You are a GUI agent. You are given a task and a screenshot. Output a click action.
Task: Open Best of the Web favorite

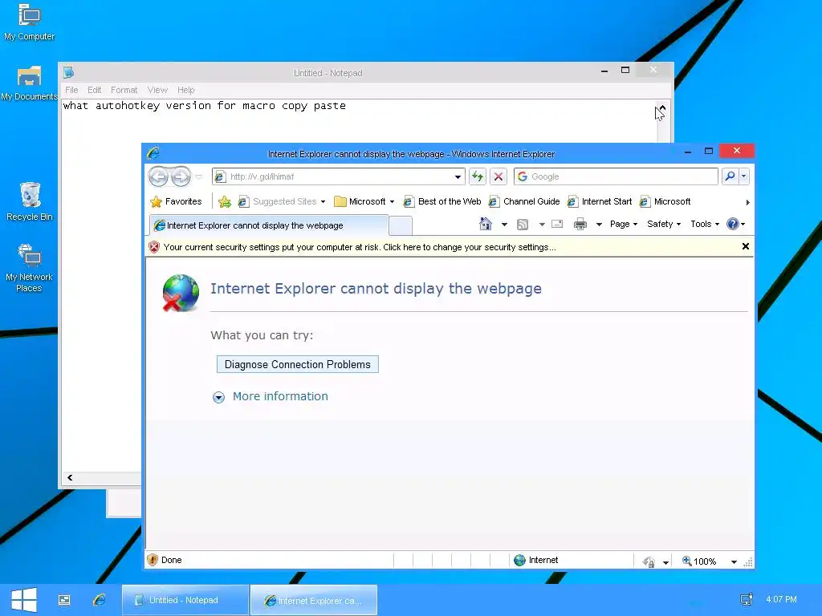(442, 201)
